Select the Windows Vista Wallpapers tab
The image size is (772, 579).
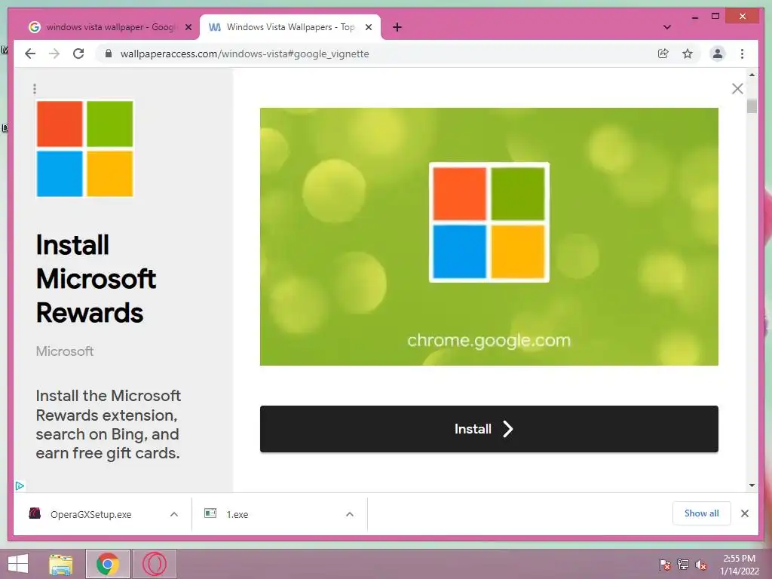pyautogui.click(x=290, y=27)
